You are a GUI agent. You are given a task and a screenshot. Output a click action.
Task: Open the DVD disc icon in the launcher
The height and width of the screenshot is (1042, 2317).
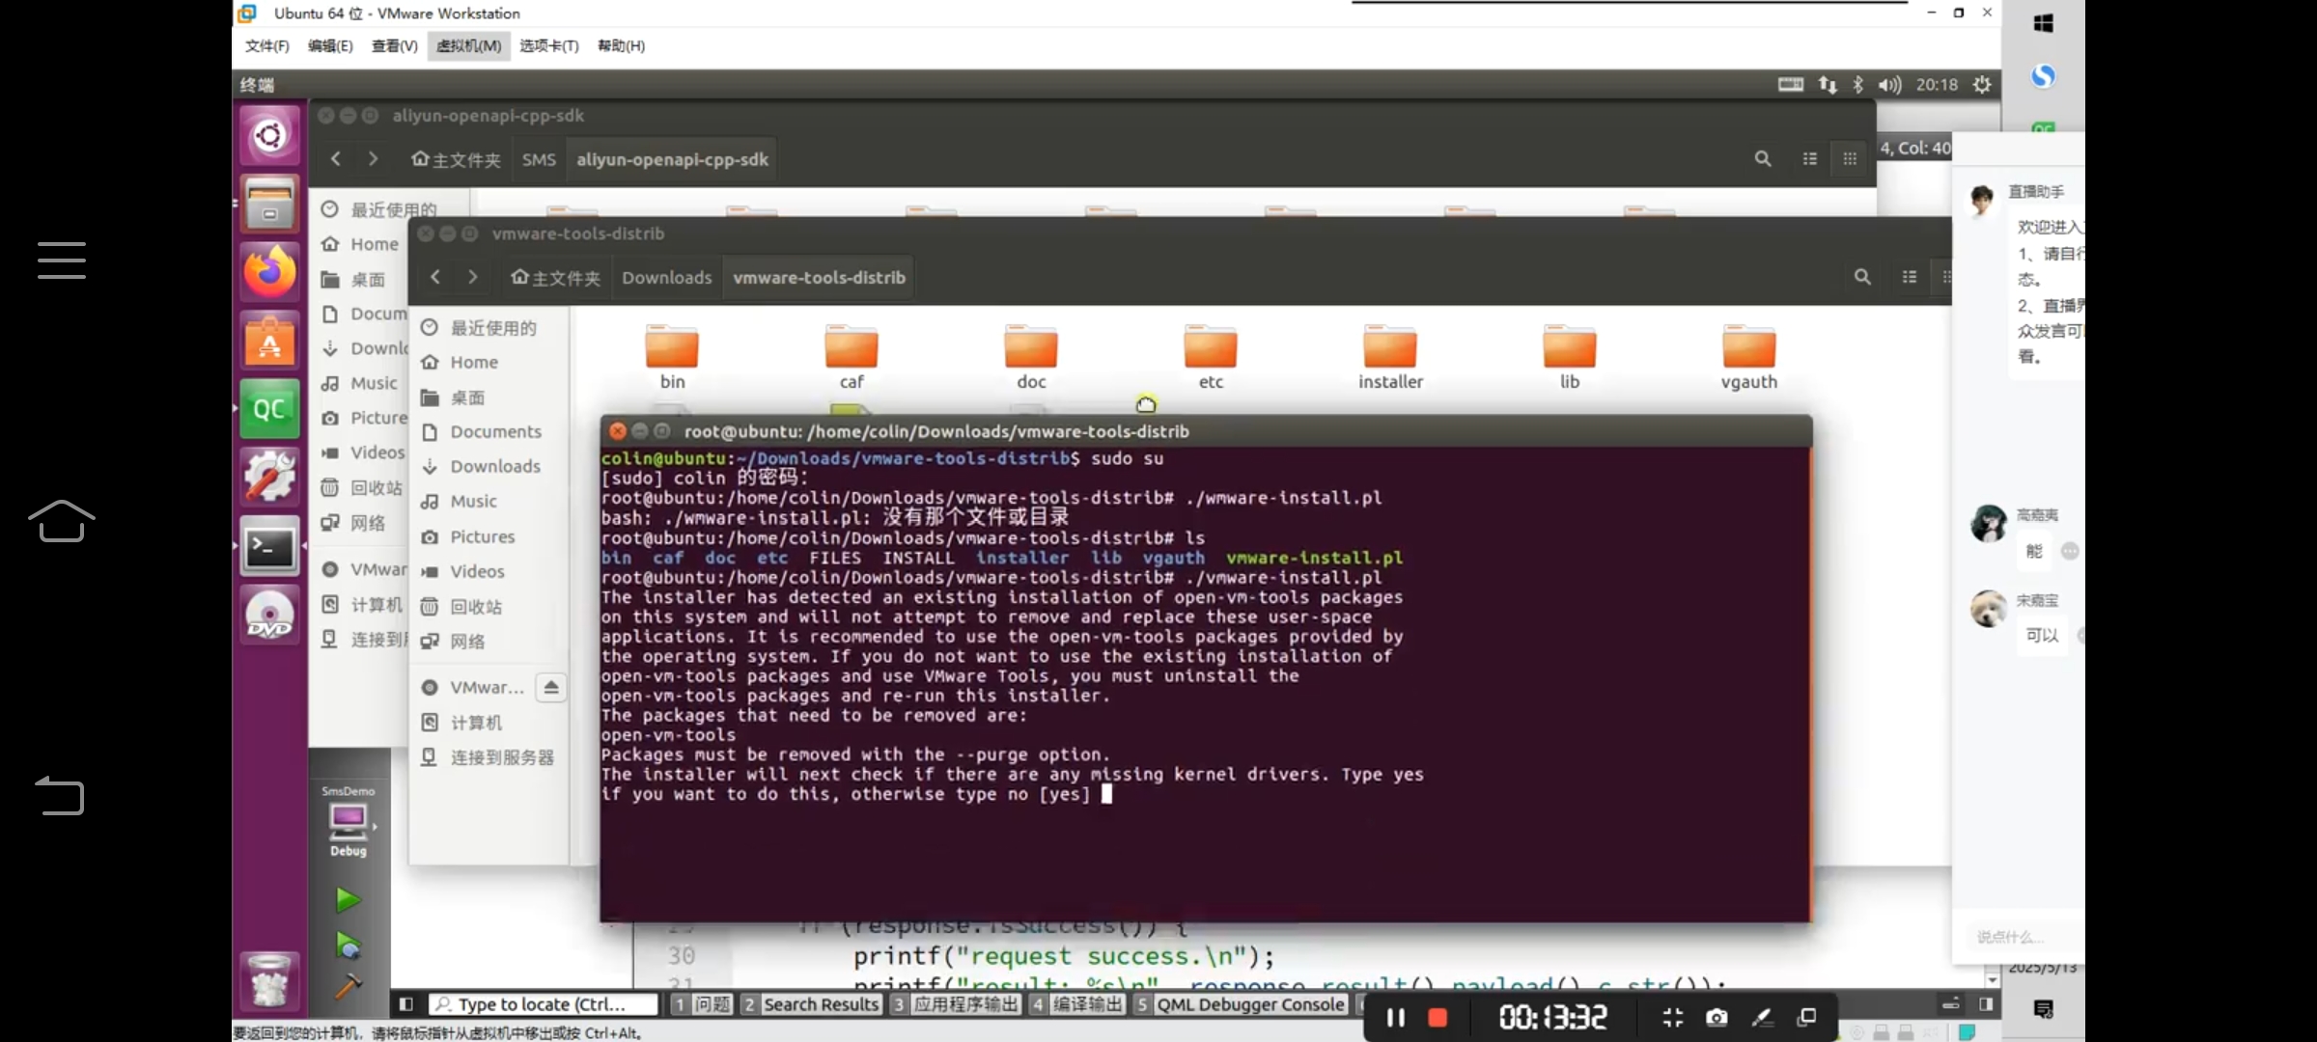pyautogui.click(x=269, y=616)
